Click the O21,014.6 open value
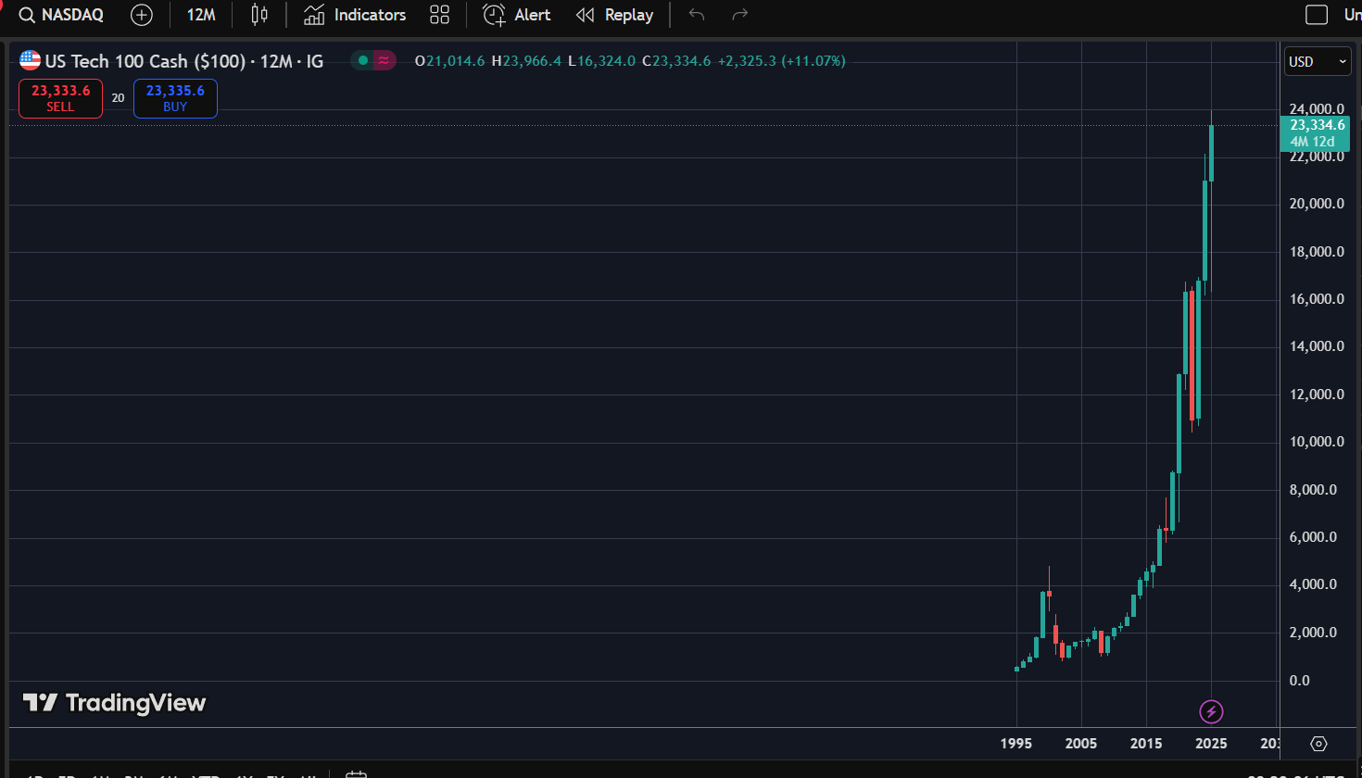The width and height of the screenshot is (1362, 778). tap(449, 61)
